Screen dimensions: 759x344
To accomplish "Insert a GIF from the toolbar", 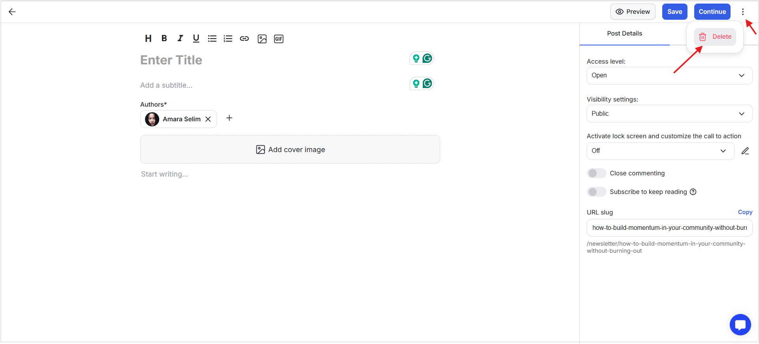I will pos(279,39).
